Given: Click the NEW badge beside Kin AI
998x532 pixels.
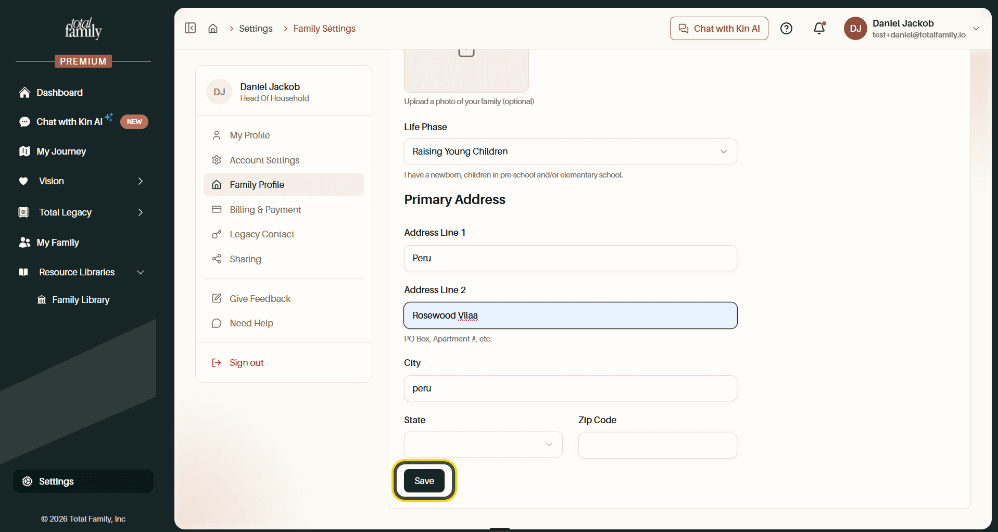Looking at the screenshot, I should coord(134,122).
